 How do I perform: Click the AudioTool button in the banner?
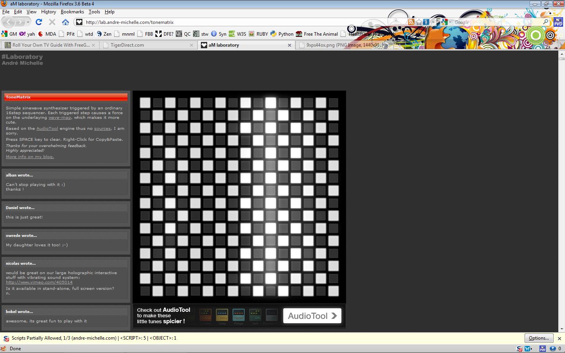(x=312, y=316)
